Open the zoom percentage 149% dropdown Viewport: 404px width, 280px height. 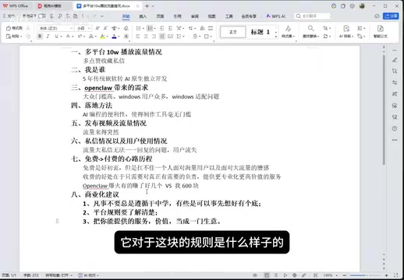coord(331,275)
